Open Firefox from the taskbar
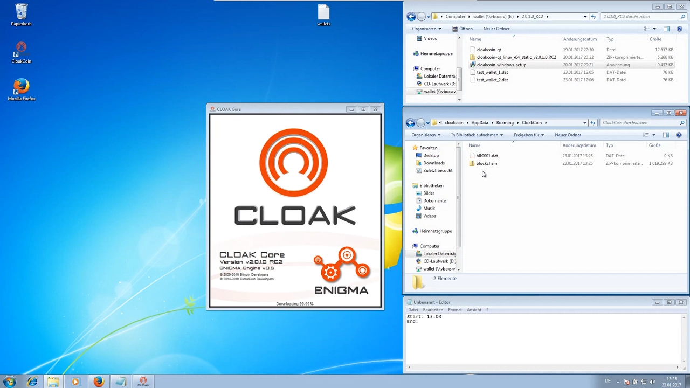 coord(98,382)
